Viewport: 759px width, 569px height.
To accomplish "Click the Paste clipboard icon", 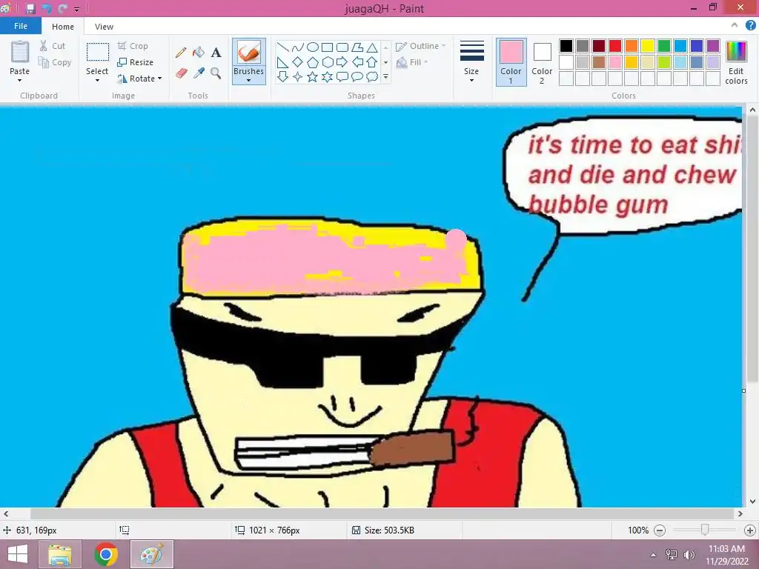I will point(20,52).
